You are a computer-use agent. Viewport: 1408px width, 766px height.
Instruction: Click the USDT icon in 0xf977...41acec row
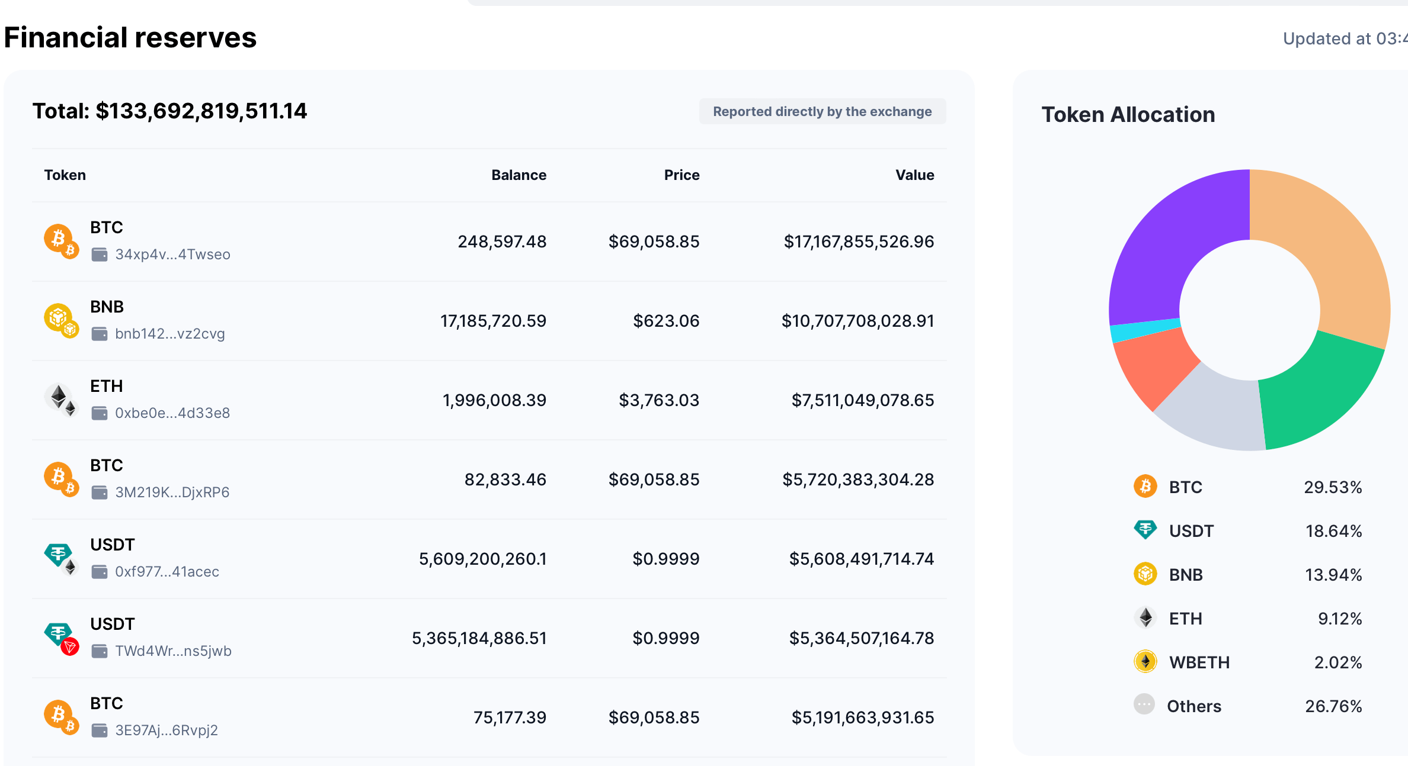coord(61,558)
